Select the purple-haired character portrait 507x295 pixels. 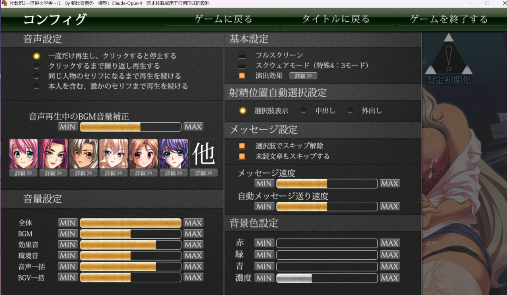pos(174,154)
